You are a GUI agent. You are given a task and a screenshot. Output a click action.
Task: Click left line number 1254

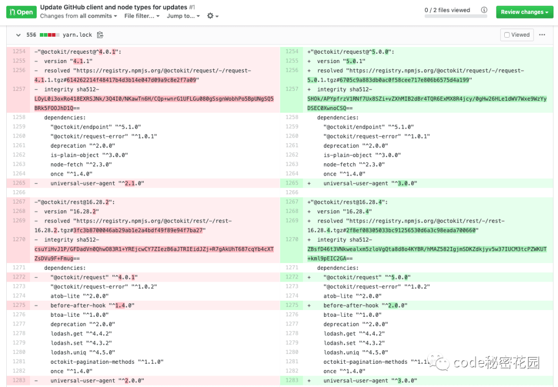tap(19, 52)
